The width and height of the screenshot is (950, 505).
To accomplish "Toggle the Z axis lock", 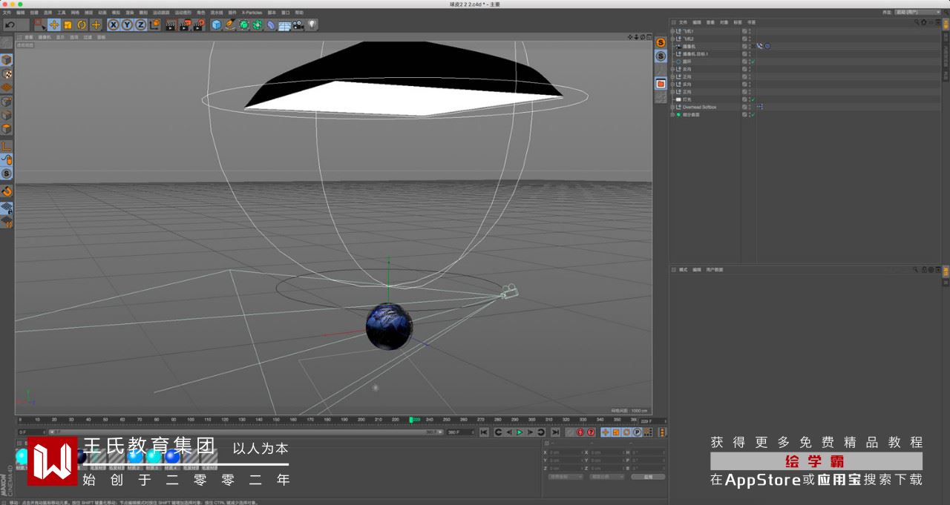I will (x=140, y=24).
